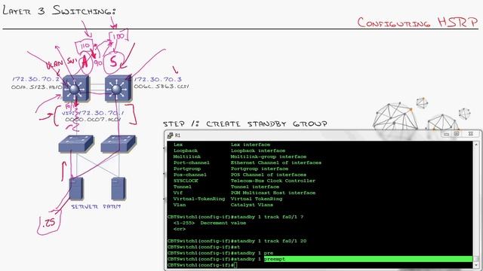Click the 'Loopback' row in terminal
The width and height of the screenshot is (483, 271).
pos(229,151)
